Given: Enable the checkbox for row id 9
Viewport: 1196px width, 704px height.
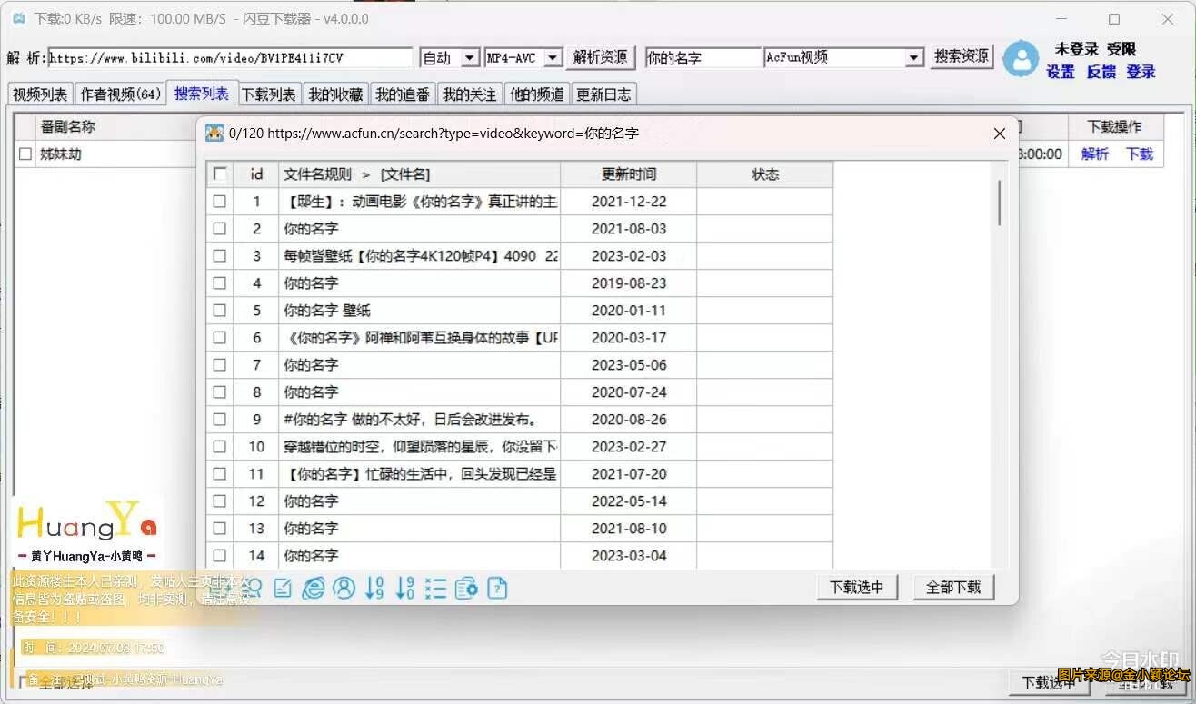Looking at the screenshot, I should coord(220,420).
